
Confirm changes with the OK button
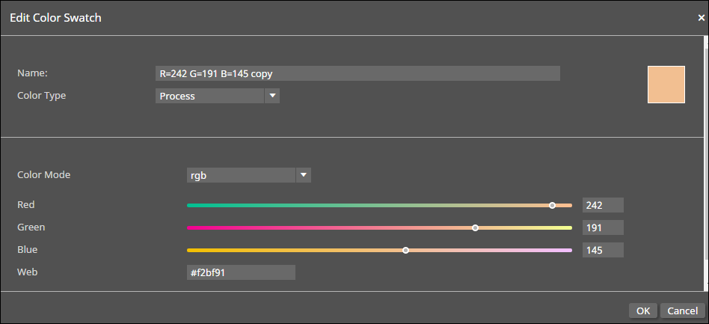click(x=643, y=311)
